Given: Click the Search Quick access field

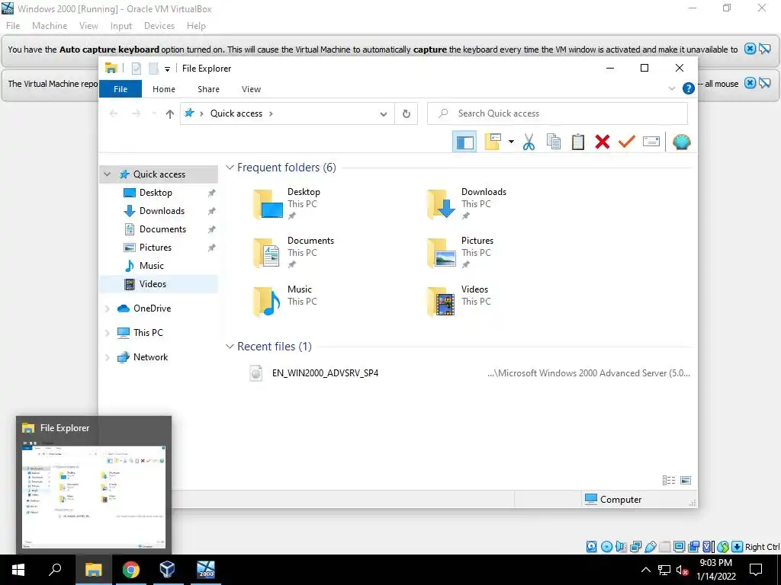Looking at the screenshot, I should tap(558, 113).
